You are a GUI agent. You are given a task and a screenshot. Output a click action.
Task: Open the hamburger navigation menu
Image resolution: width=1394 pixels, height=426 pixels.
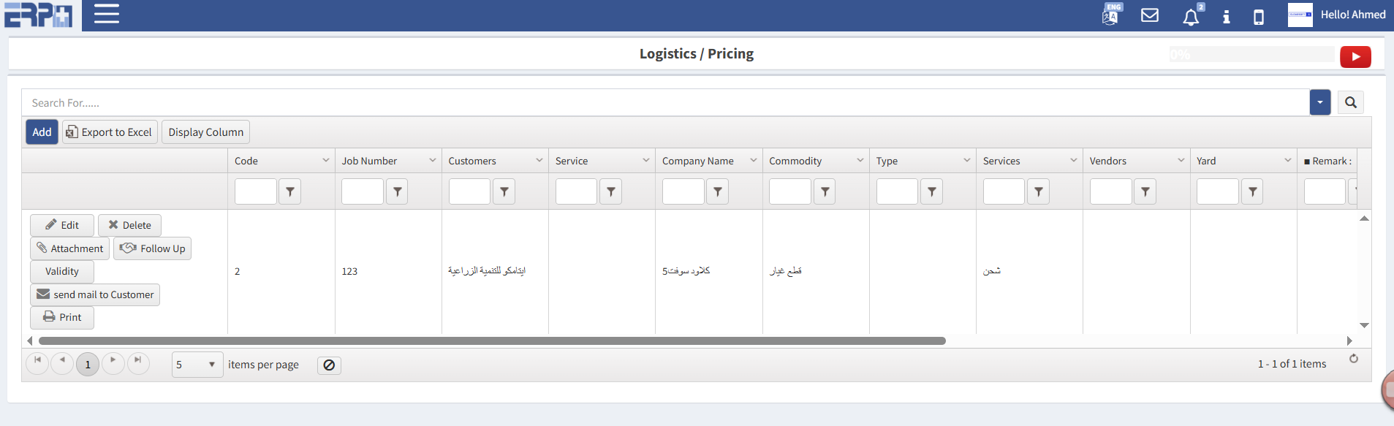tap(106, 14)
